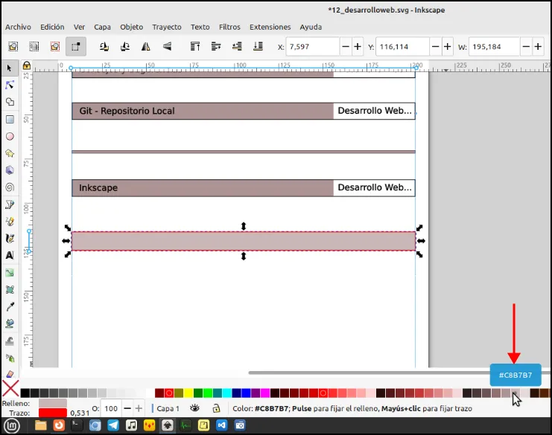This screenshot has width=552, height=435.
Task: Decrease the opacity value
Action: (x=127, y=408)
